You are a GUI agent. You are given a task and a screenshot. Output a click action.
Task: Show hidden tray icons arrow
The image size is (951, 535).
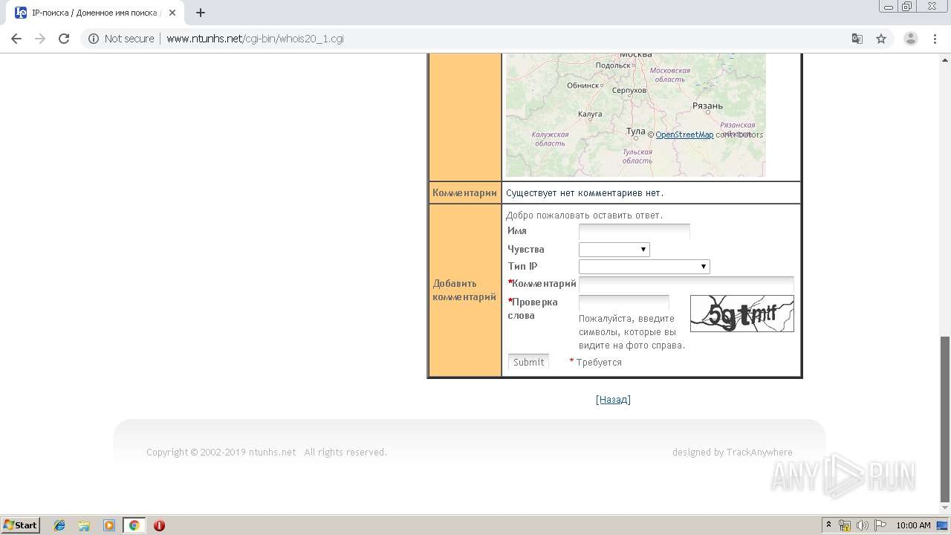(828, 525)
